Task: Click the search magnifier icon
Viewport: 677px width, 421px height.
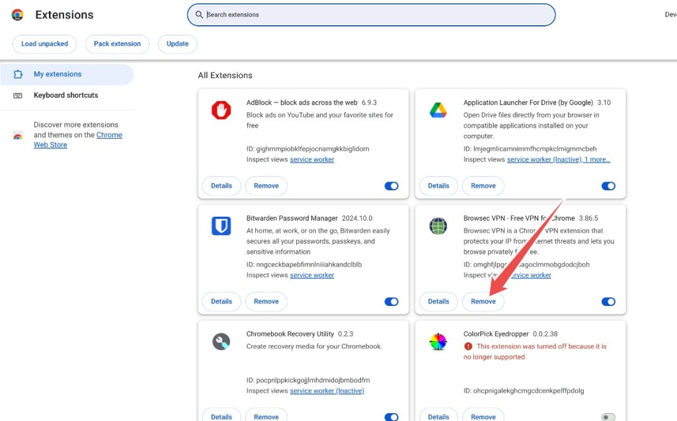Action: [199, 15]
